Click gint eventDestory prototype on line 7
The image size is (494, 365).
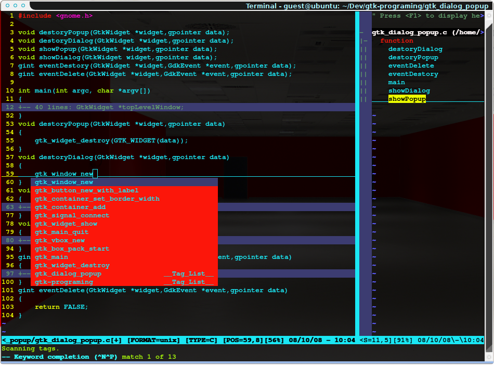point(157,66)
